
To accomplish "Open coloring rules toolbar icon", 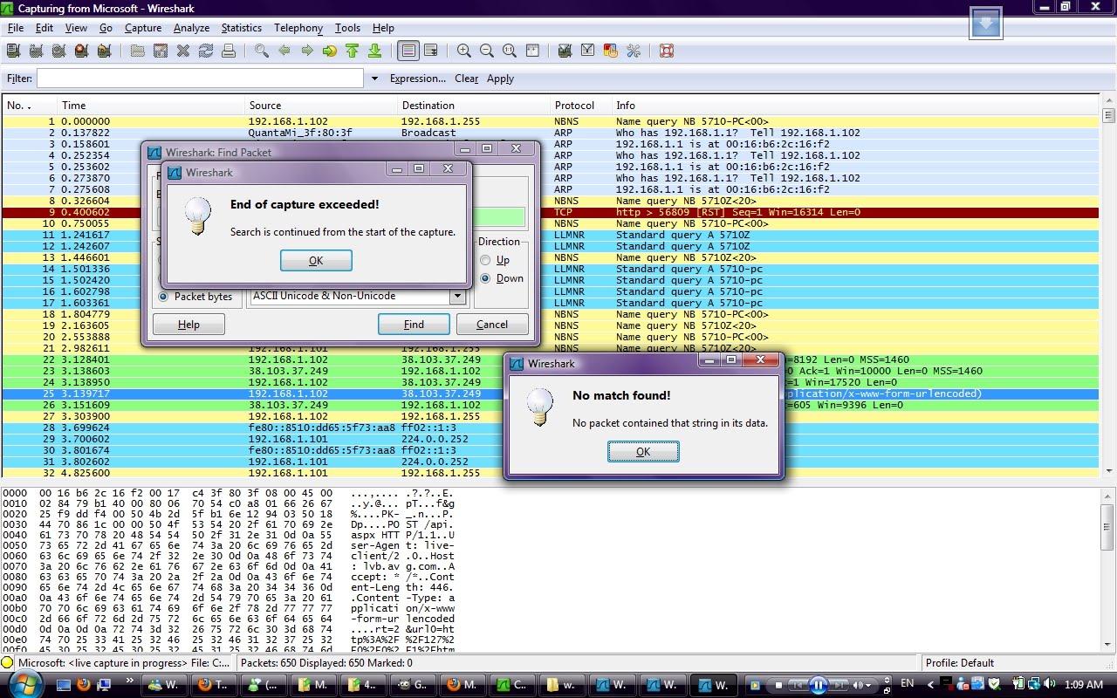I will pyautogui.click(x=611, y=51).
